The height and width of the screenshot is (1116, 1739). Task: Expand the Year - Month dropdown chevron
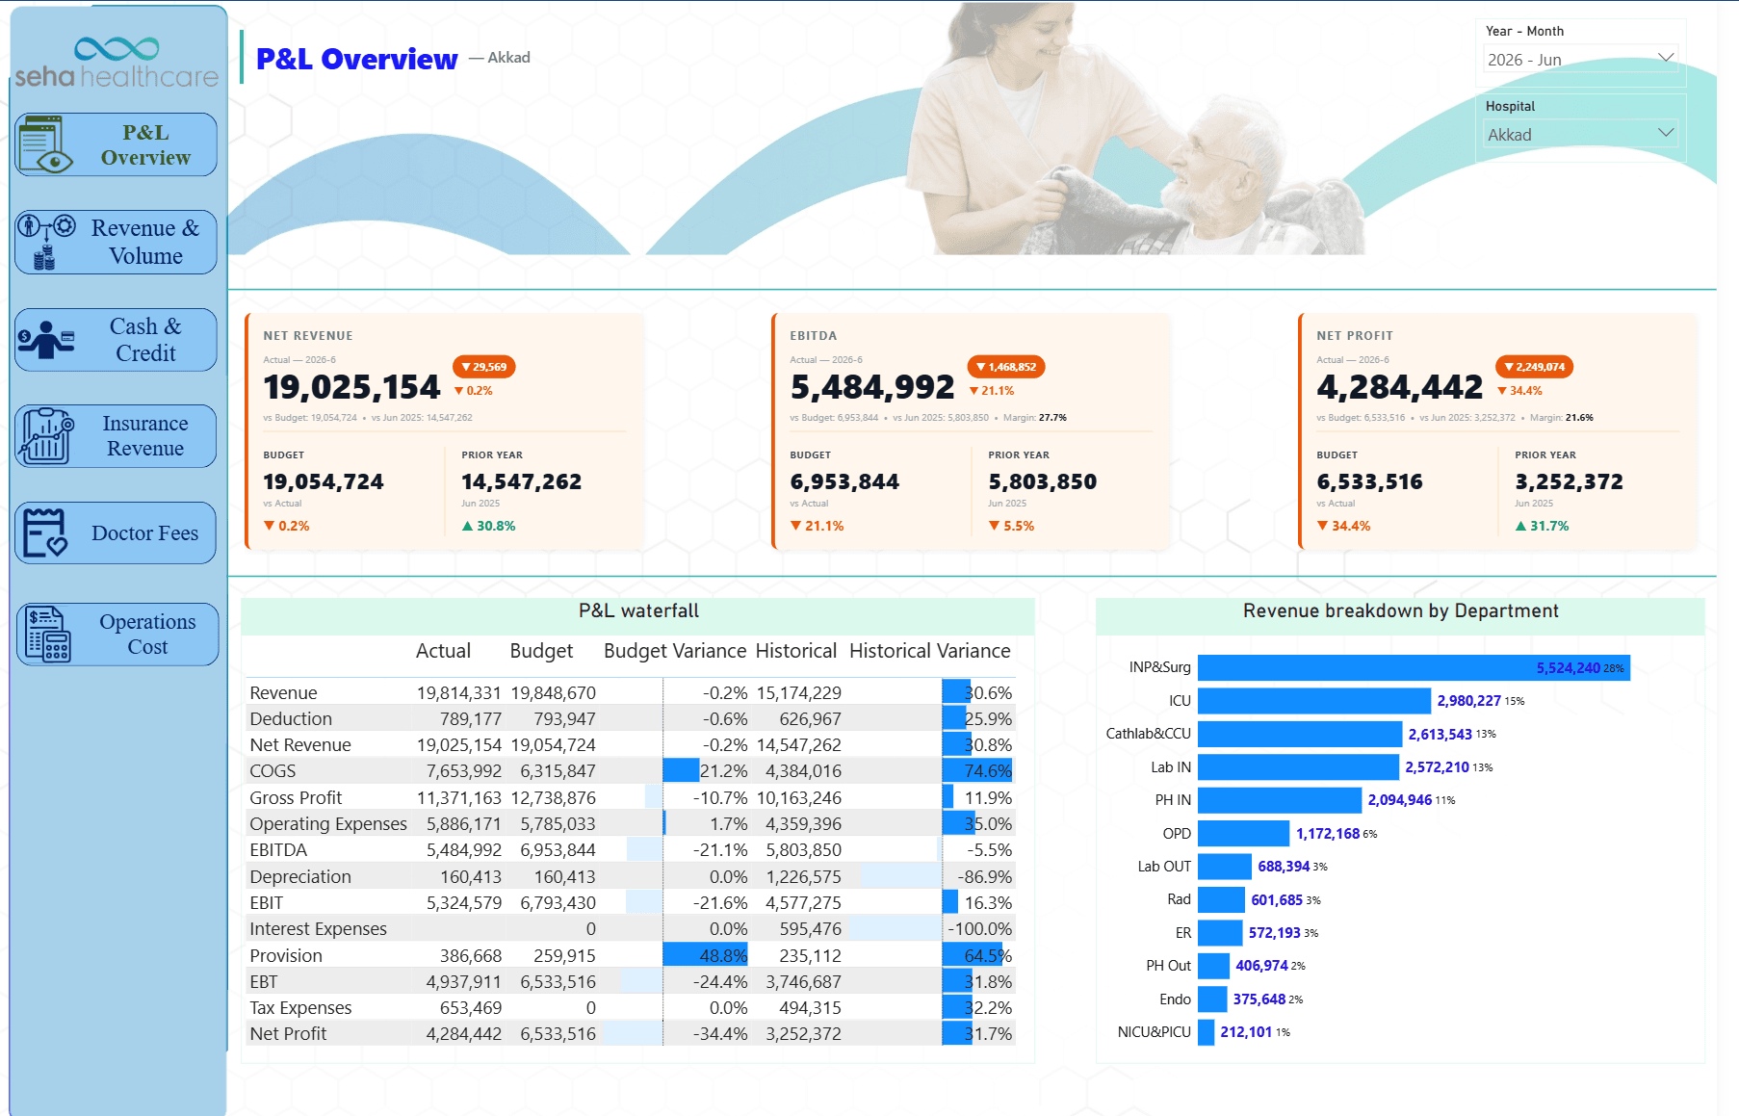coord(1666,58)
